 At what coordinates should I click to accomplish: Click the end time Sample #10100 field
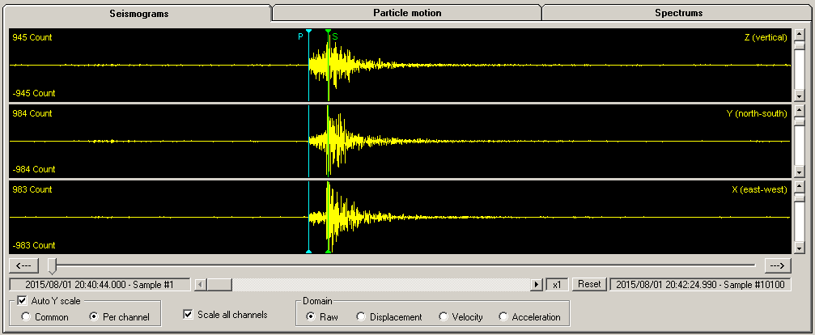[x=701, y=285]
